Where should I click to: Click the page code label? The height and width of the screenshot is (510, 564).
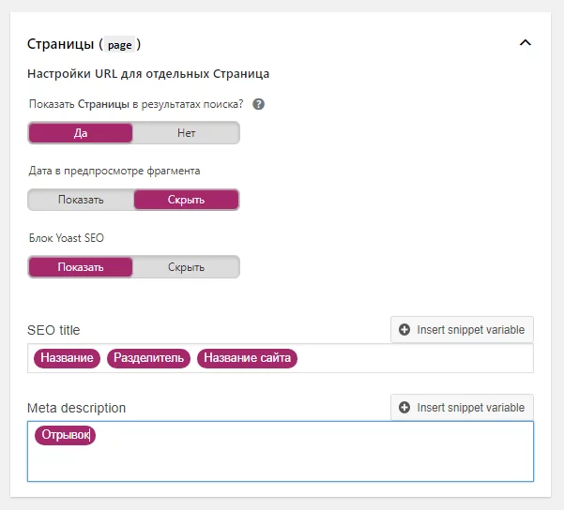(x=120, y=45)
